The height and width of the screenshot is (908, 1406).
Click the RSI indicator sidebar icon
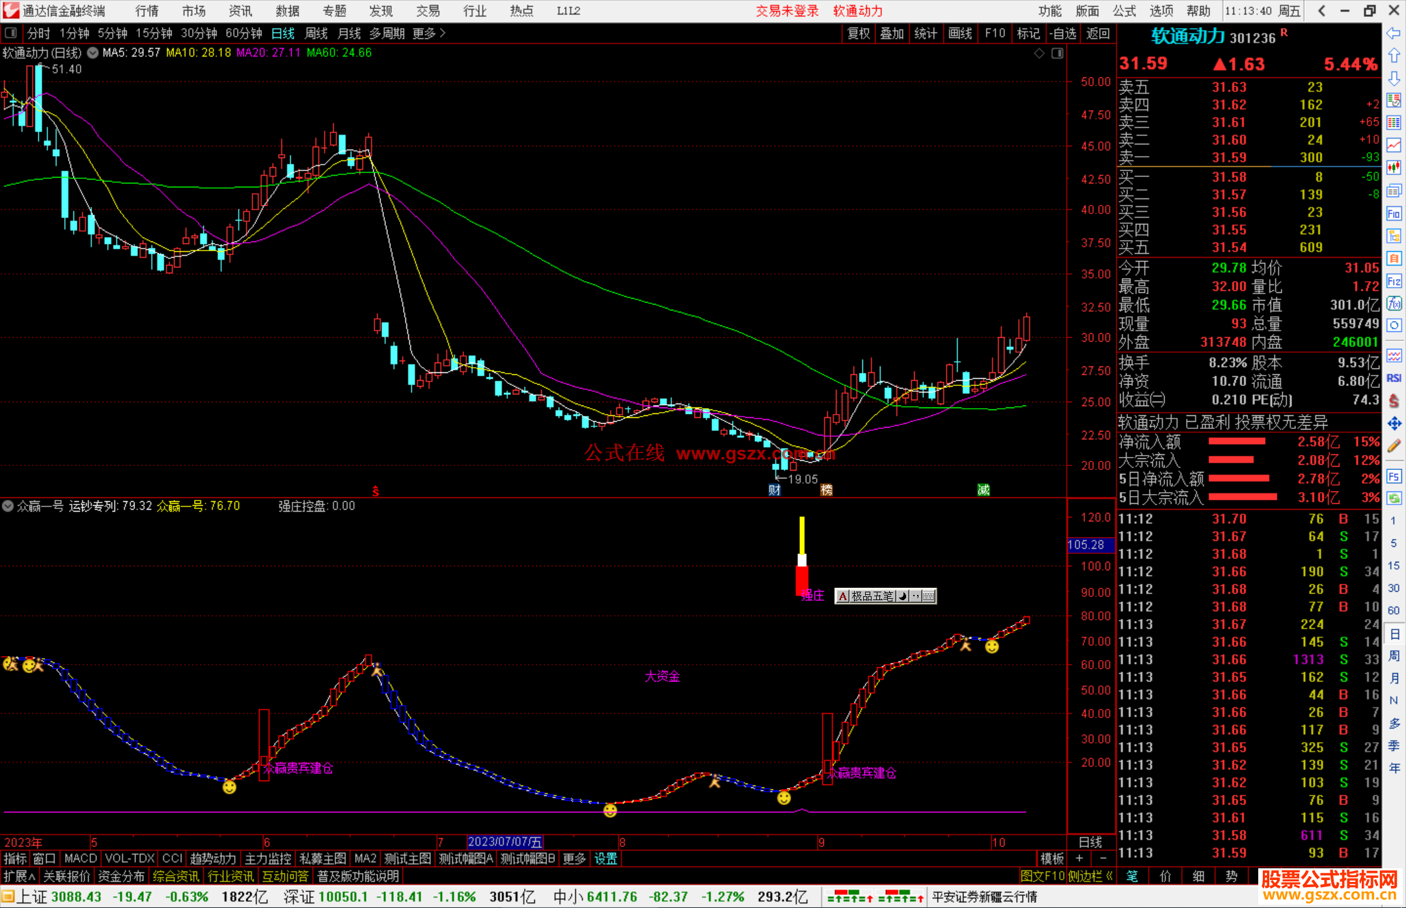click(x=1394, y=378)
